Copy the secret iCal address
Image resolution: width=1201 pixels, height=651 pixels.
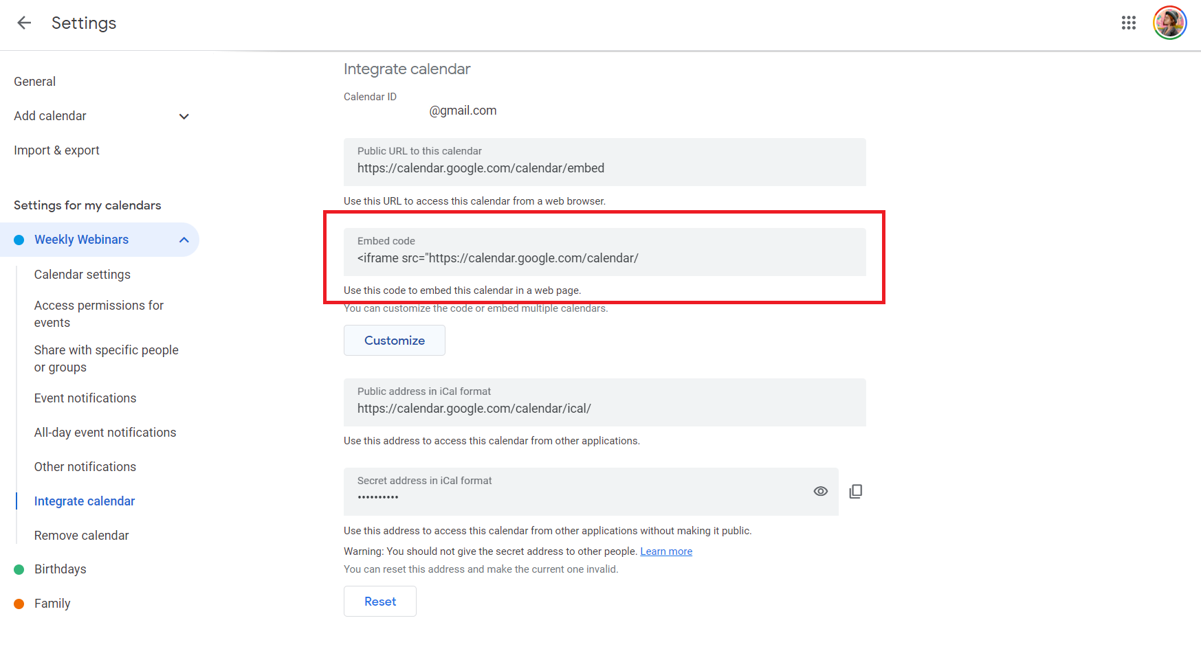point(856,491)
